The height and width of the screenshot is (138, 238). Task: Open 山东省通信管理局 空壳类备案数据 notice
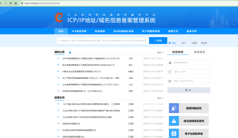pos(90,85)
